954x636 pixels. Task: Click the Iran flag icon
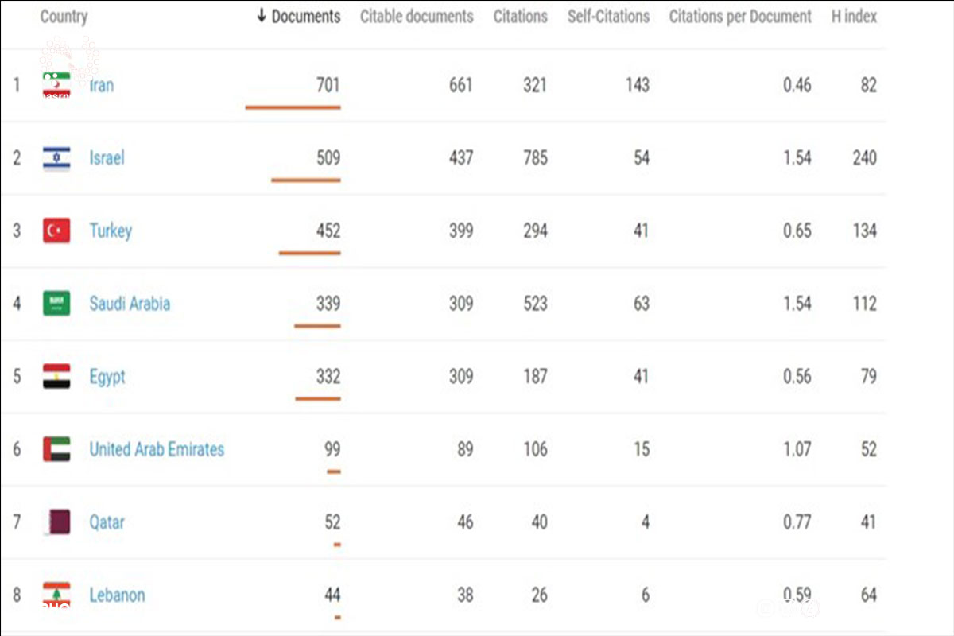[56, 84]
